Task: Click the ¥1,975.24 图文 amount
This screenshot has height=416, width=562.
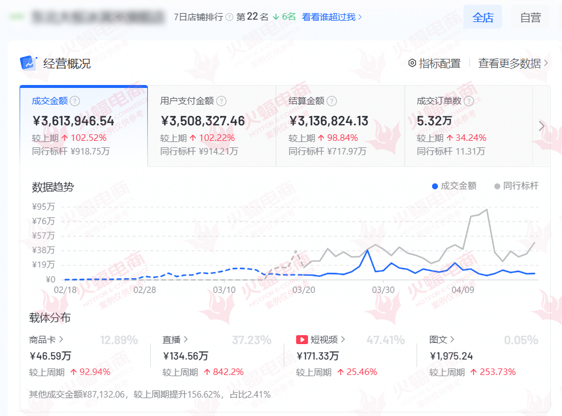Action: pos(451,356)
